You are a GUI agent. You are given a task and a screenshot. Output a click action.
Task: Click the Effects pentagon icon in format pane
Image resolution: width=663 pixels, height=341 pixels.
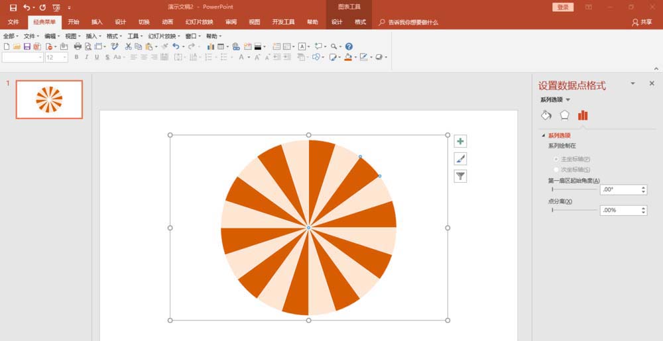564,115
